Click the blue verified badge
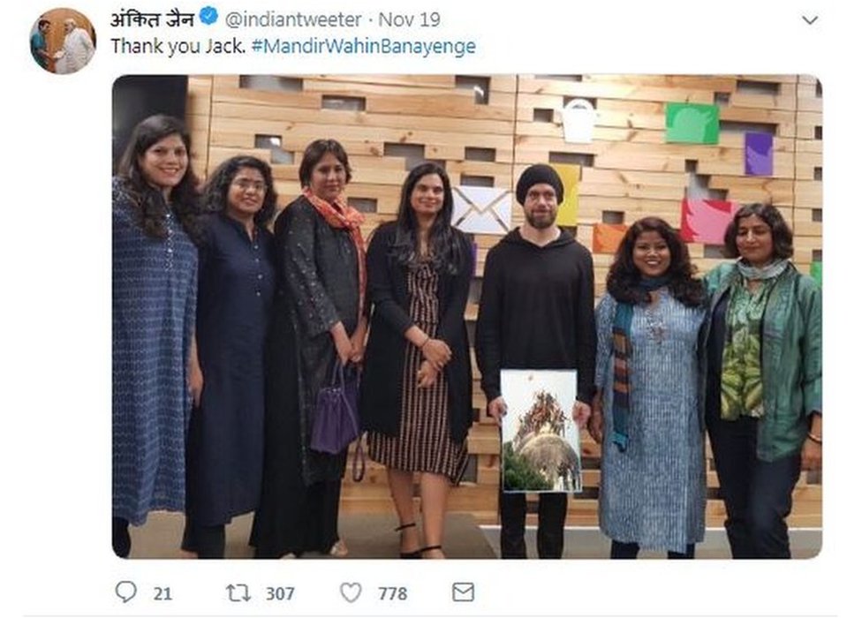The width and height of the screenshot is (862, 618). point(209,18)
